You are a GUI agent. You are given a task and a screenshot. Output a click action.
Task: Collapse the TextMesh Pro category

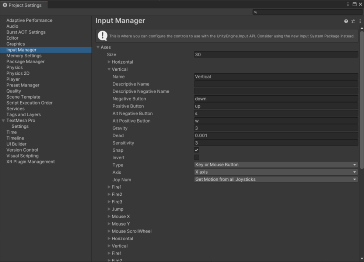pos(3,121)
